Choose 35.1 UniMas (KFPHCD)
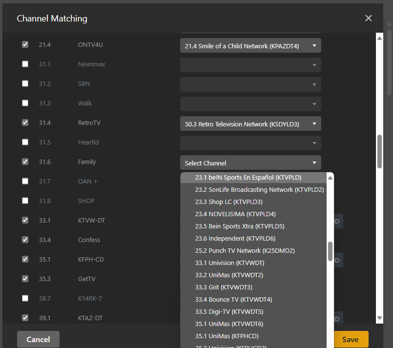 point(253,336)
